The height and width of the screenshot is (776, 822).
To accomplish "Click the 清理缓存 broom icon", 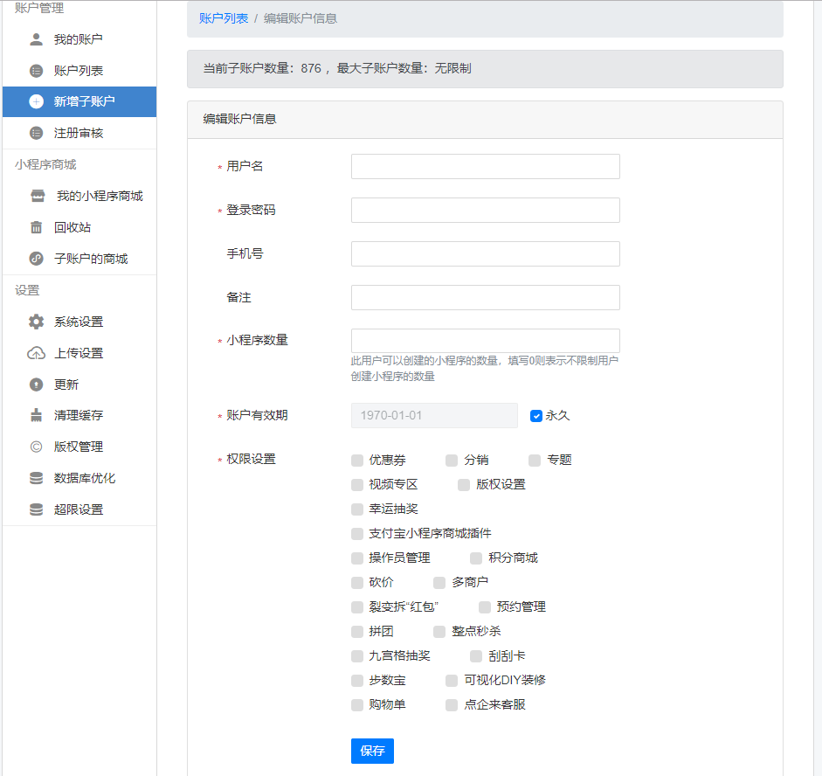I will pos(36,415).
